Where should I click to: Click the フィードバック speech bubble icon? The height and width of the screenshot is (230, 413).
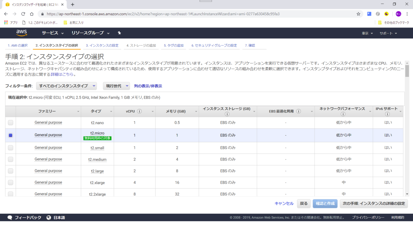pyautogui.click(x=10, y=217)
